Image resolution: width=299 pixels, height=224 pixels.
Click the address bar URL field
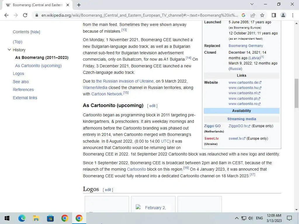click(x=139, y=15)
